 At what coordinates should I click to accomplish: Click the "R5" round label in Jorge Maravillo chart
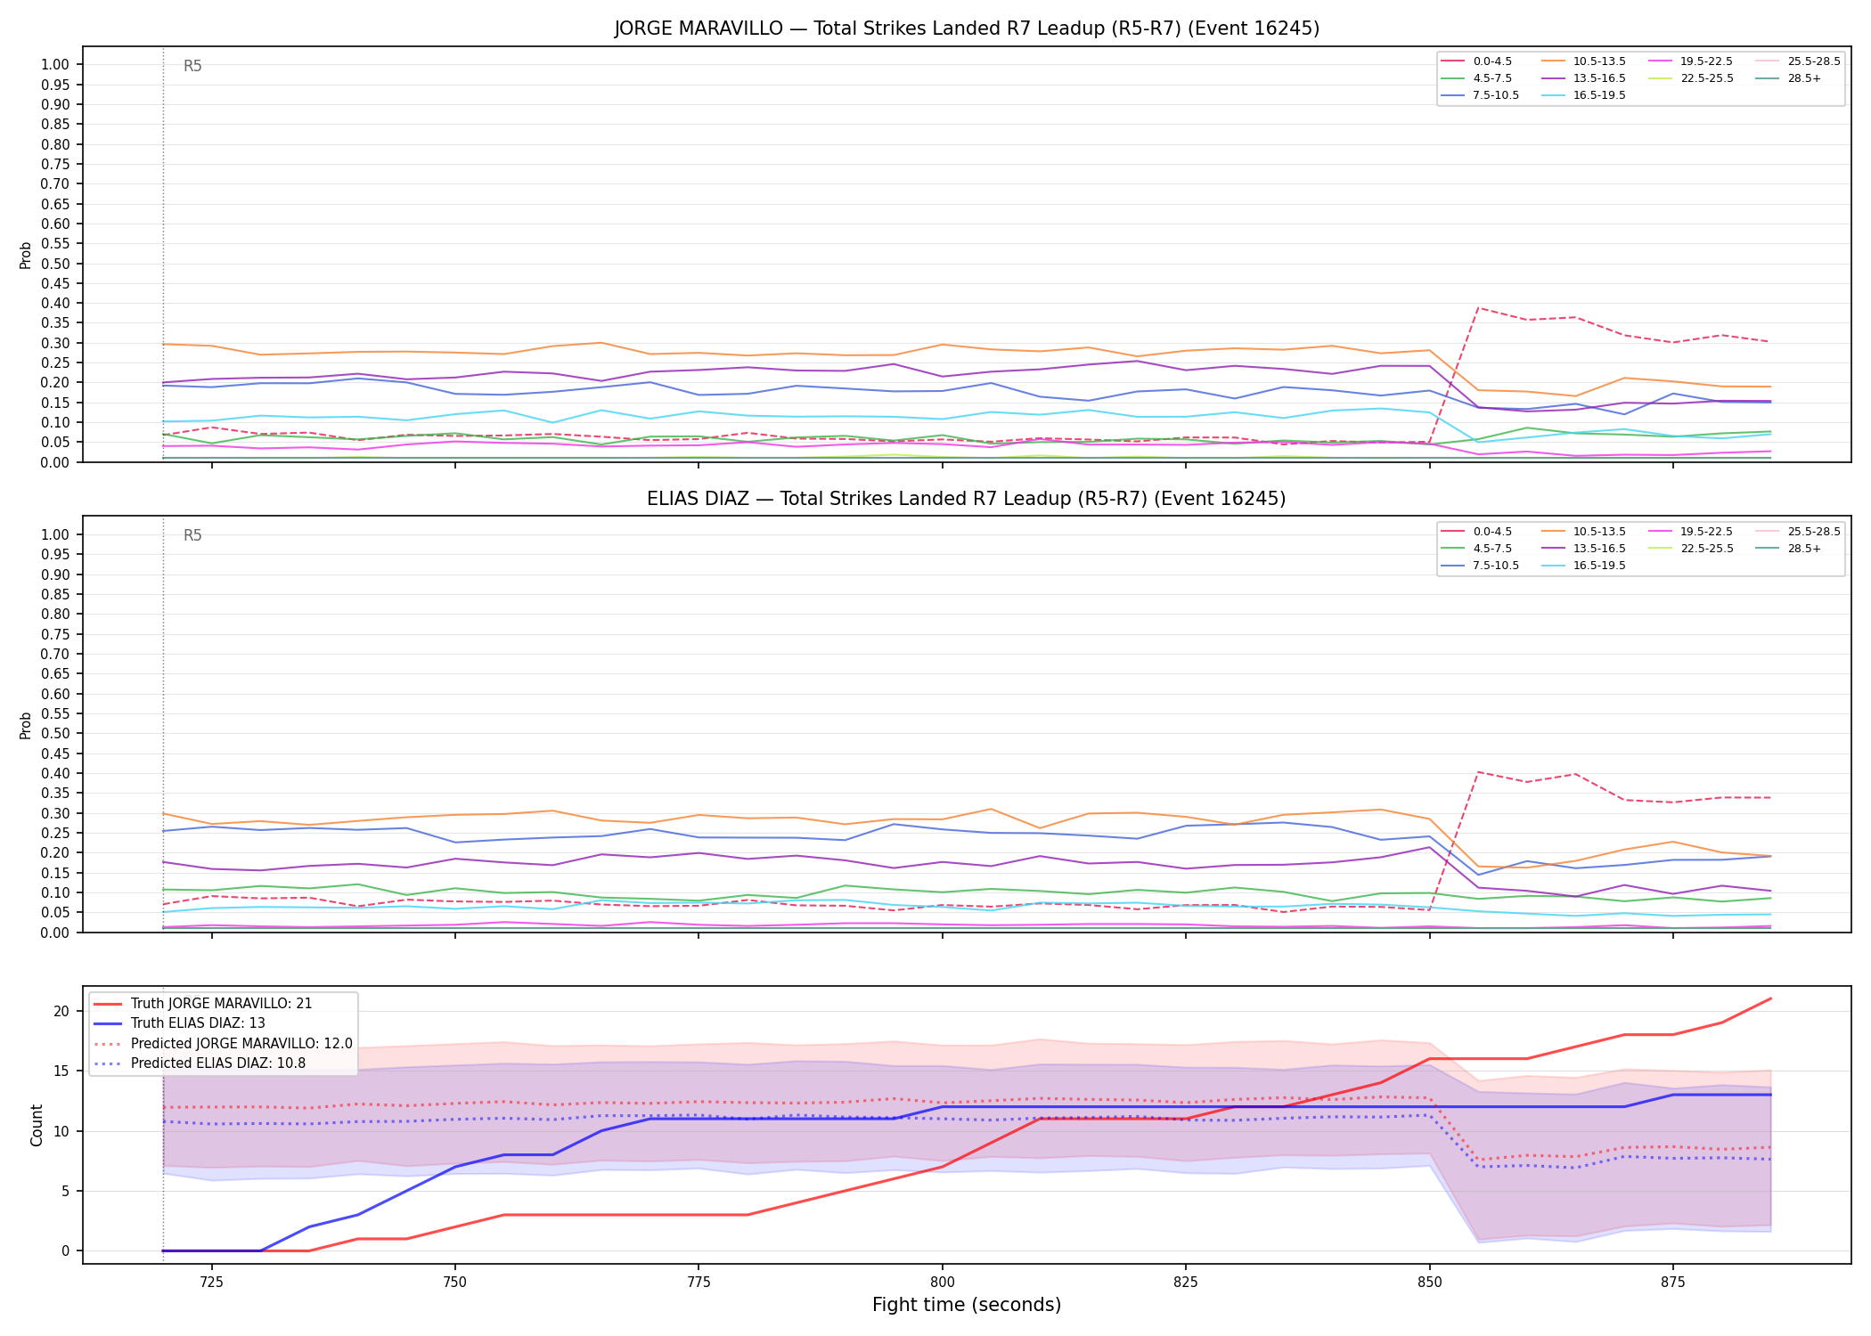click(192, 66)
